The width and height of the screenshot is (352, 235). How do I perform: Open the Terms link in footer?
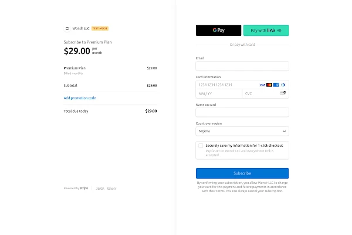(100, 188)
